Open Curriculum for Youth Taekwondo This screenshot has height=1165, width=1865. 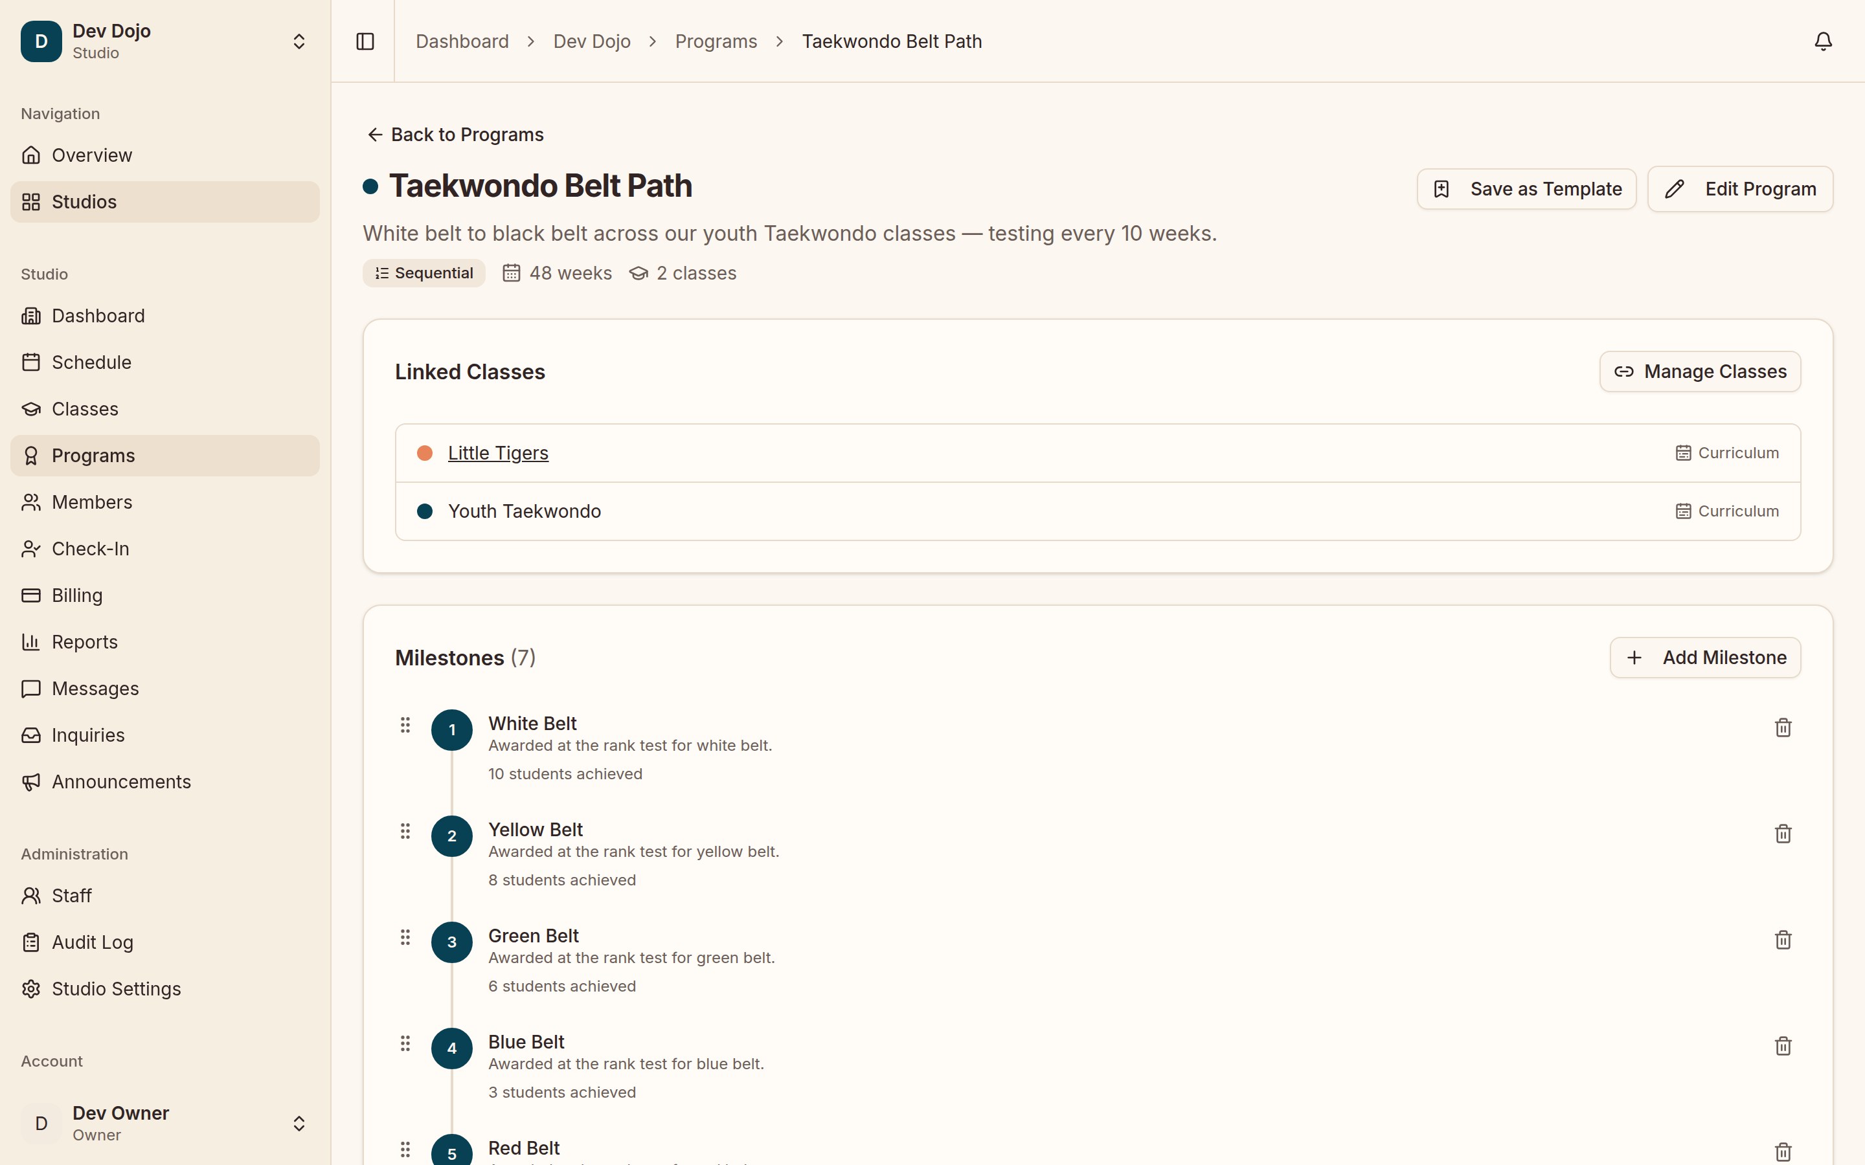1727,511
